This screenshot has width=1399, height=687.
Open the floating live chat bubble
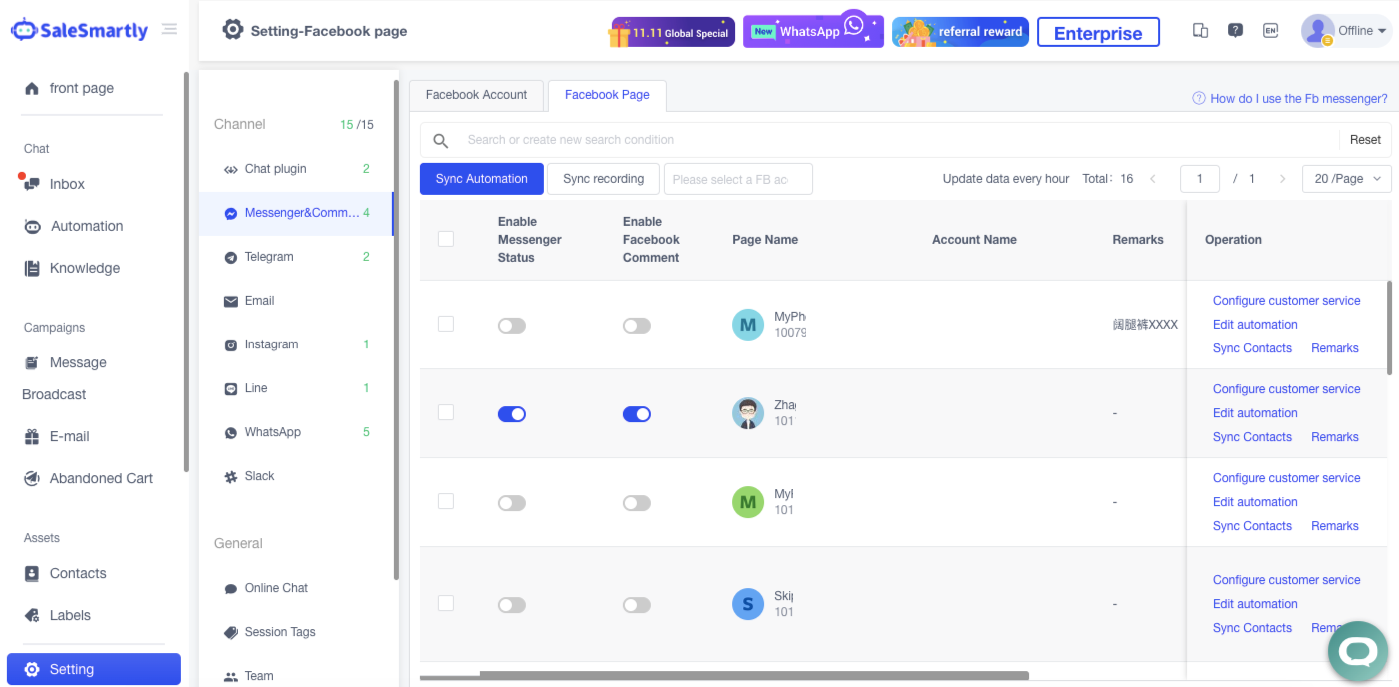1357,651
